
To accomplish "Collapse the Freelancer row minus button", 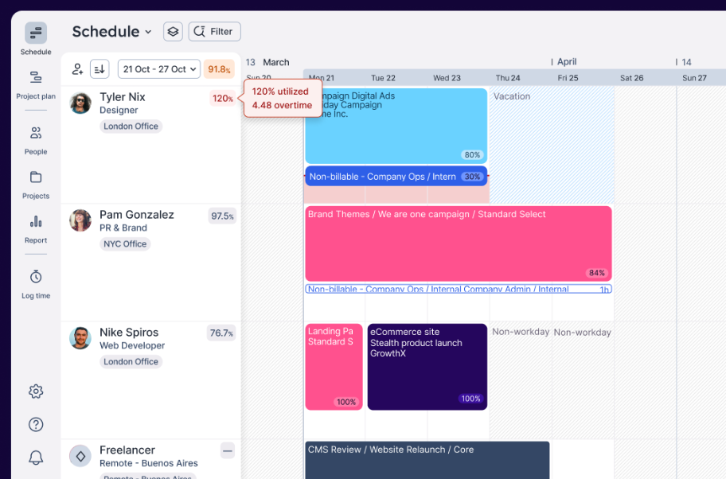I will [x=228, y=451].
